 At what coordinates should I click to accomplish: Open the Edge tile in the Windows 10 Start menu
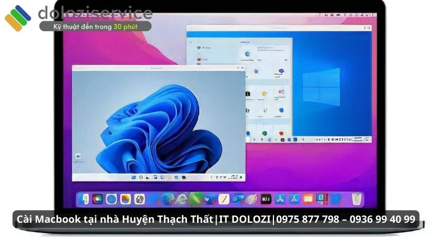click(x=248, y=54)
